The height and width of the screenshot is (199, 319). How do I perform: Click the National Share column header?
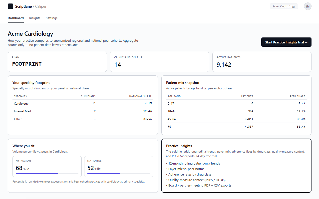[x=140, y=96]
